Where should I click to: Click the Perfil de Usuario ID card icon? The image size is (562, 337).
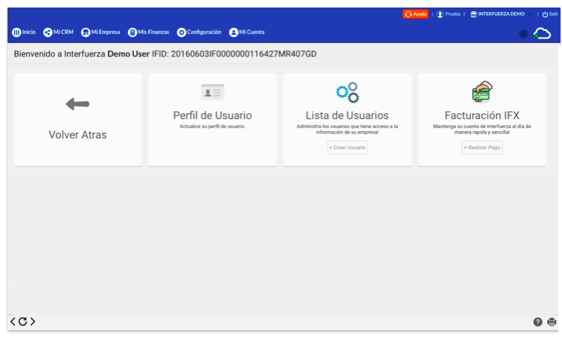tap(212, 93)
